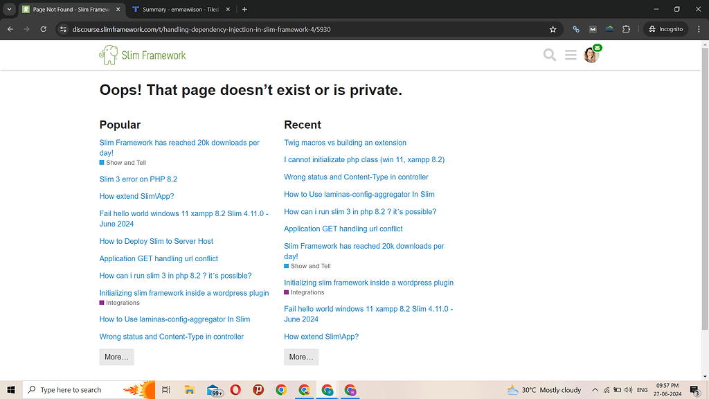Screen dimensions: 709x399
Task: Open Opera from the taskbar
Action: tap(235, 390)
